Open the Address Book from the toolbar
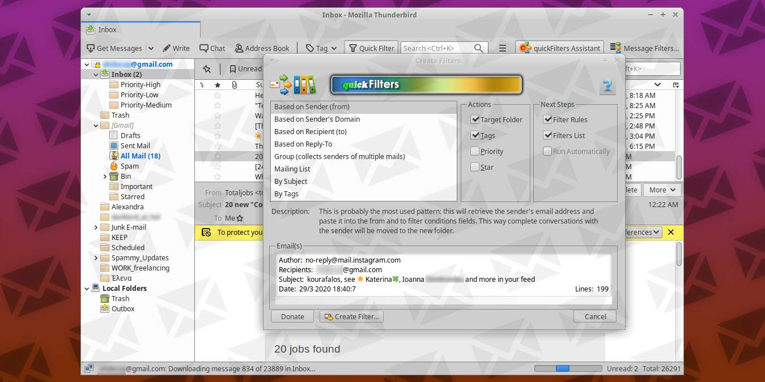This screenshot has width=765, height=382. tap(262, 48)
